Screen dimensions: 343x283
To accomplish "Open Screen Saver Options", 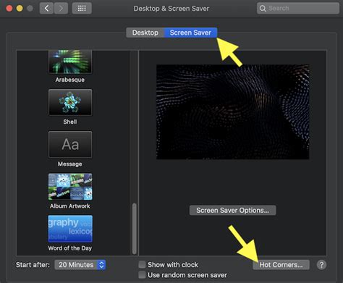I will (x=232, y=211).
